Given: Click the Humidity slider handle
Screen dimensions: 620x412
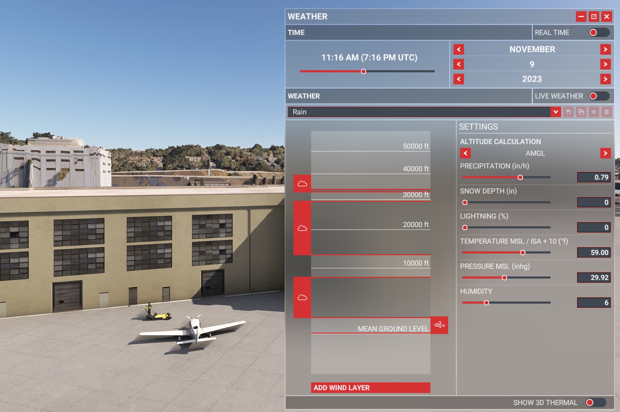Looking at the screenshot, I should (x=486, y=303).
